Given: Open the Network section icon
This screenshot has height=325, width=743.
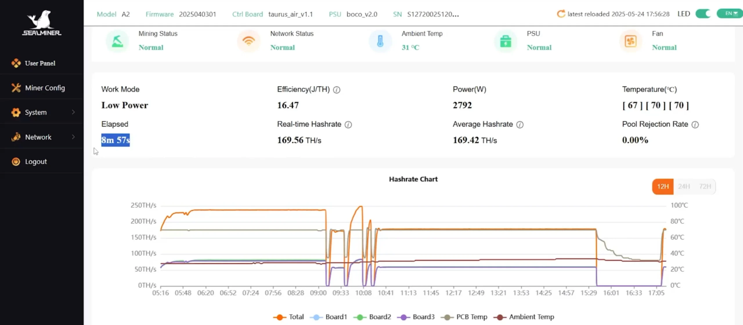Looking at the screenshot, I should (x=16, y=137).
